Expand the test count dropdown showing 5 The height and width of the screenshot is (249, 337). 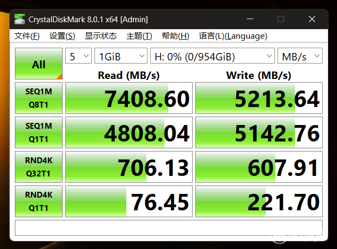coord(79,56)
